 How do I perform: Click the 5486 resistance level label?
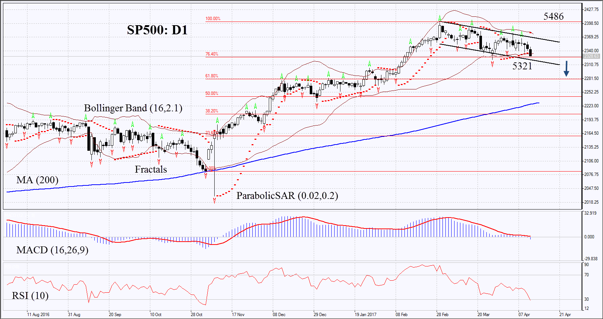553,16
